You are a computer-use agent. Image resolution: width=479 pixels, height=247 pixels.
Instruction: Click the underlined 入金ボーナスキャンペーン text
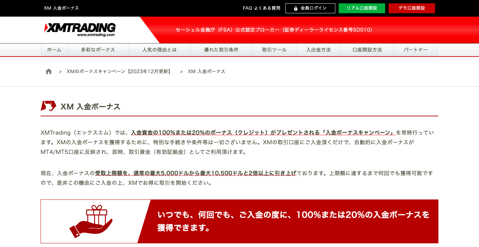click(263, 133)
